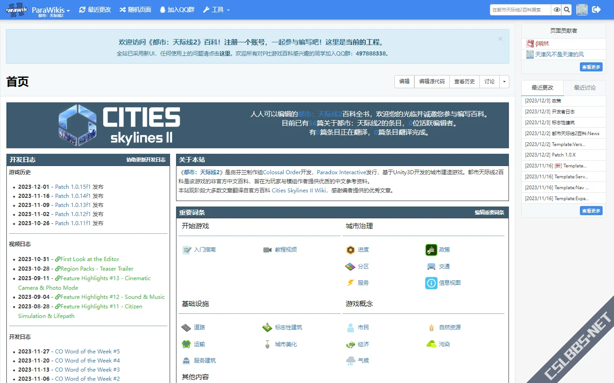Image resolution: width=614 pixels, height=383 pixels.
Task: Click the 服务 lightning bolt icon
Action: click(350, 283)
